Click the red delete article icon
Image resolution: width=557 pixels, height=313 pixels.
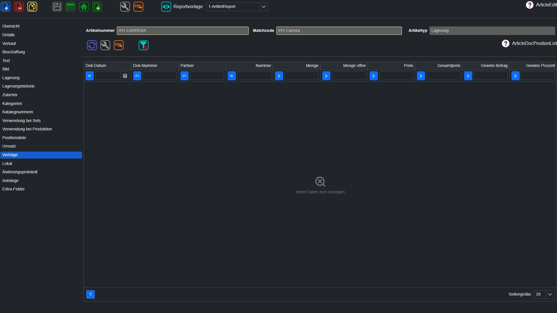(x=19, y=6)
